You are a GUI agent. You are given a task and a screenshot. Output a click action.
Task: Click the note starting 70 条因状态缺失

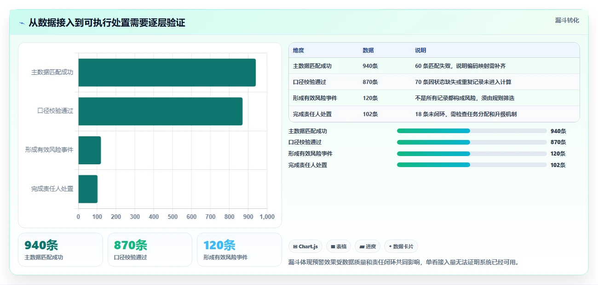pyautogui.click(x=463, y=82)
